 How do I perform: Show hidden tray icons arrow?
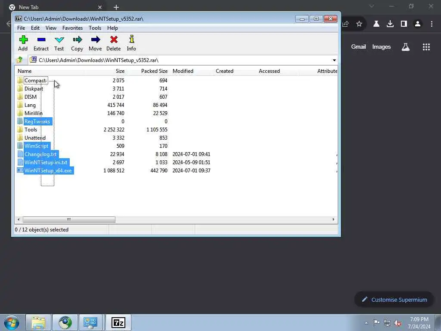366,323
